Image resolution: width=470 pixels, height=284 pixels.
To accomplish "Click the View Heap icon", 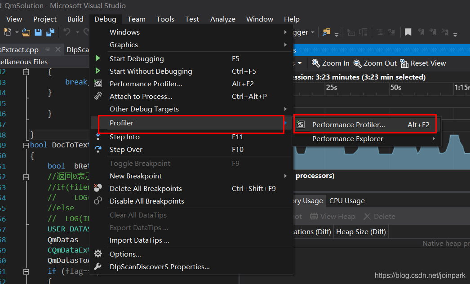I will tap(314, 216).
